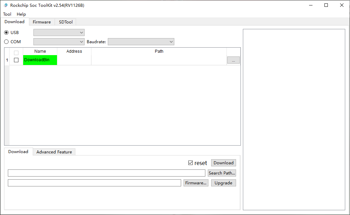Click the Name column header
350x215 pixels.
click(40, 51)
